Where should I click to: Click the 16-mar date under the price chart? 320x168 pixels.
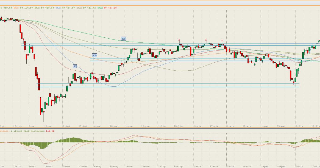tap(49, 126)
